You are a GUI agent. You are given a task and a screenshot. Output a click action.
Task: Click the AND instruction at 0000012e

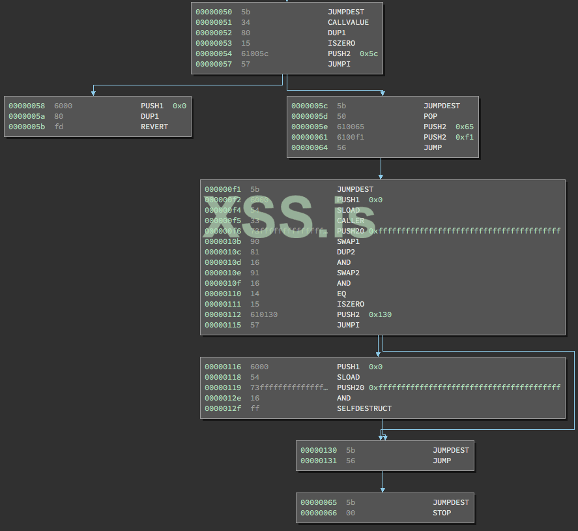pos(343,398)
